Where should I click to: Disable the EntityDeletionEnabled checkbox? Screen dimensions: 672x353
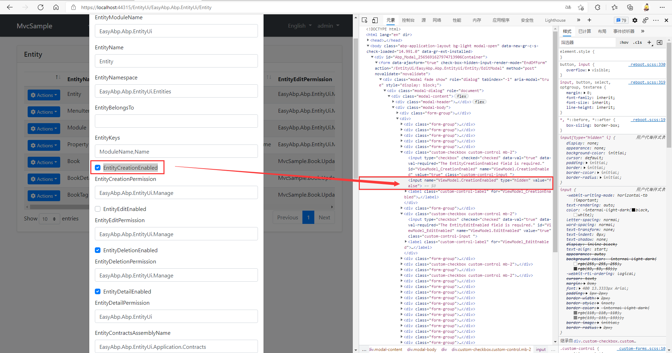98,250
